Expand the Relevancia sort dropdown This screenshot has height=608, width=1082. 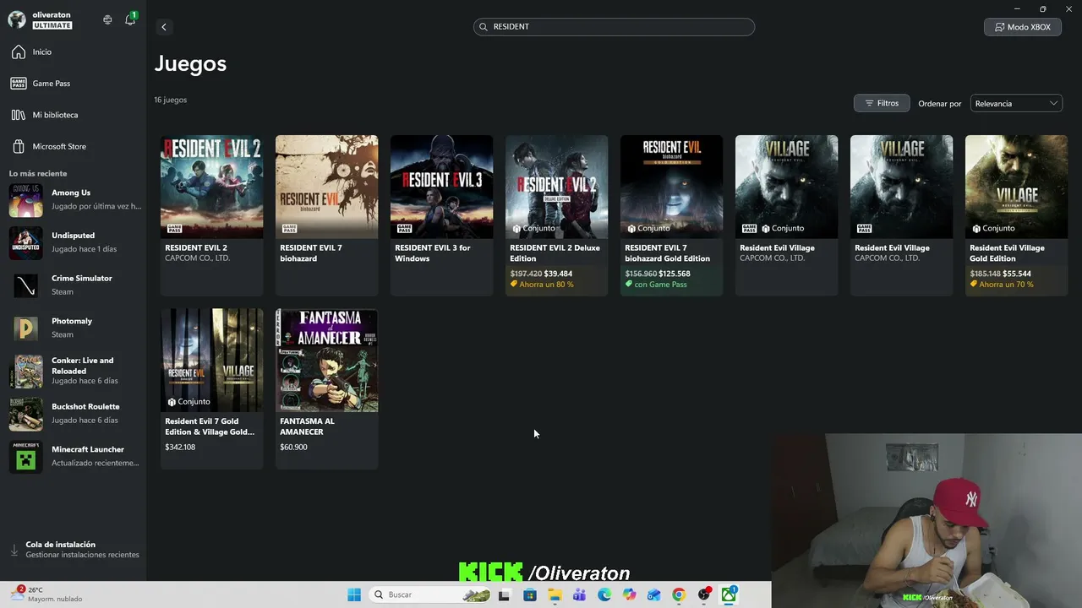1016,103
